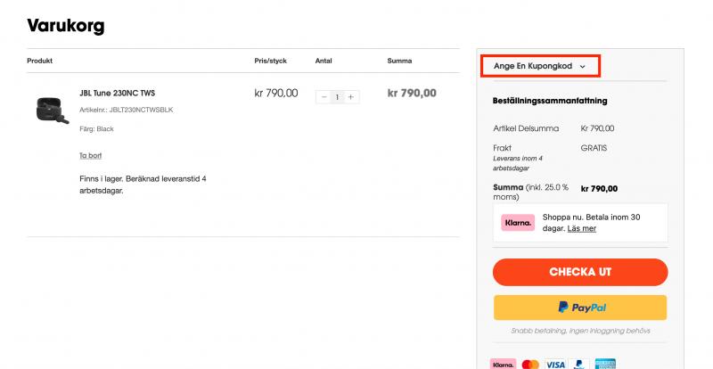Click article number JBLT230NCTWSBLK
The width and height of the screenshot is (713, 369).
pos(127,110)
